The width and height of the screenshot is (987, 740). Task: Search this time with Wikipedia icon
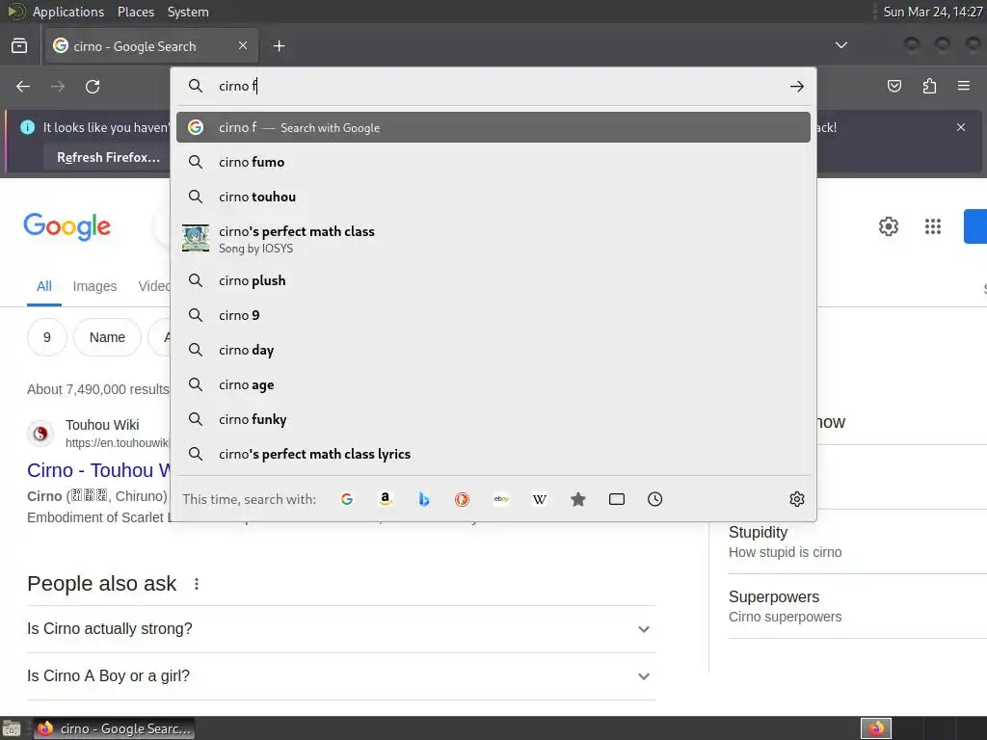coord(540,499)
